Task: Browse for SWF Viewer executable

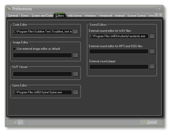Action: pos(75,74)
